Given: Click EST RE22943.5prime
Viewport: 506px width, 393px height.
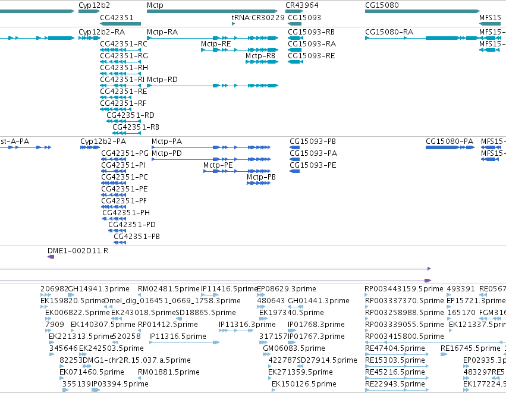Looking at the screenshot, I should click(395, 384).
